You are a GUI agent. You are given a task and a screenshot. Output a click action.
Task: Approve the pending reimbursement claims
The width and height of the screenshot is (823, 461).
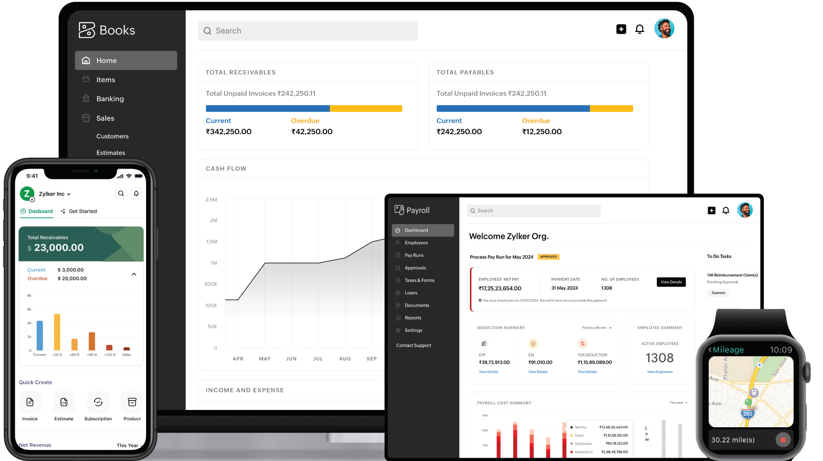pos(718,293)
